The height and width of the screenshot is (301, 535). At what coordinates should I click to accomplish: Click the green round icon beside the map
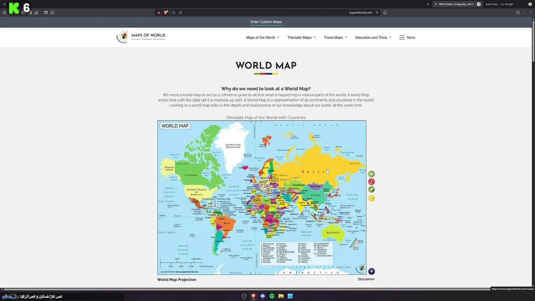tap(371, 189)
